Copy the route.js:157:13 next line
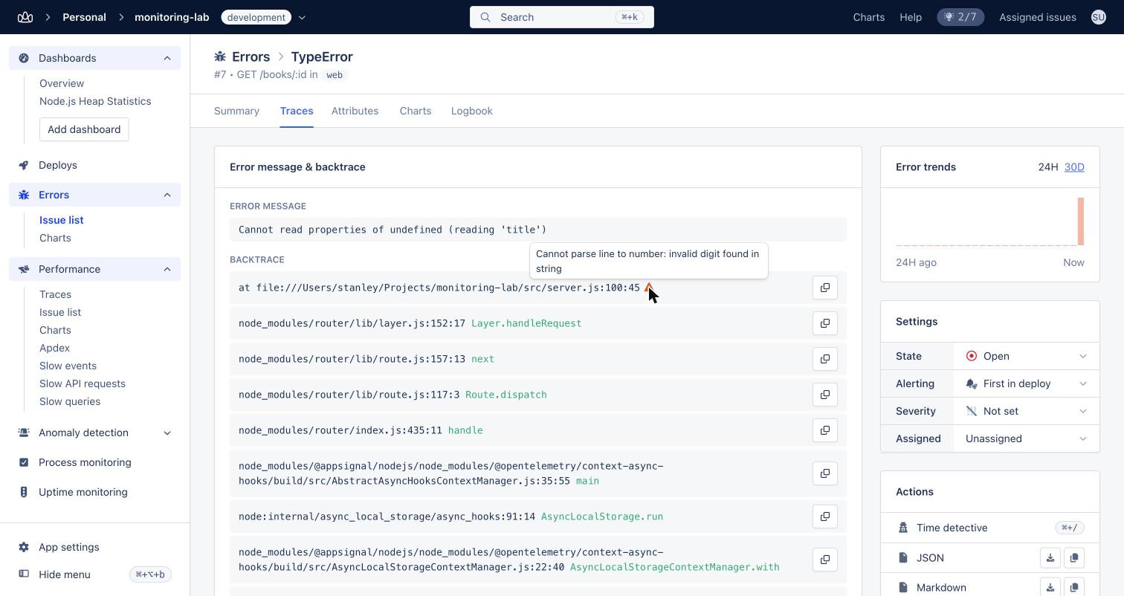This screenshot has height=596, width=1124. coord(825,359)
